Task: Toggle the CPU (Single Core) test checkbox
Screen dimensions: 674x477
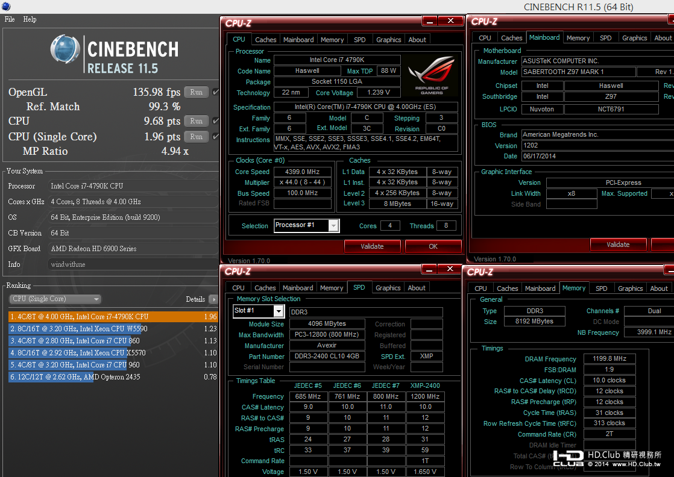Action: coord(216,137)
